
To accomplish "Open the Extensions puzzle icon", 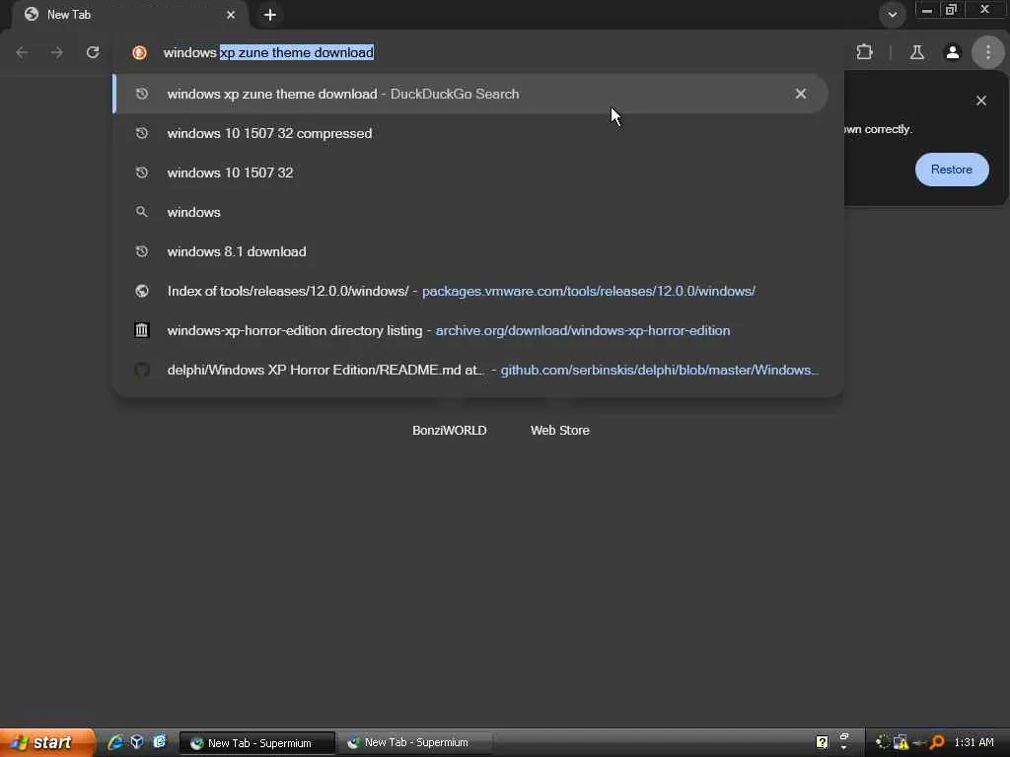I will 864,52.
